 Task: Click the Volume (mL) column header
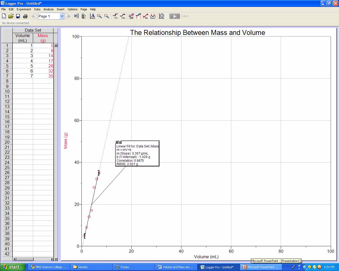point(23,38)
